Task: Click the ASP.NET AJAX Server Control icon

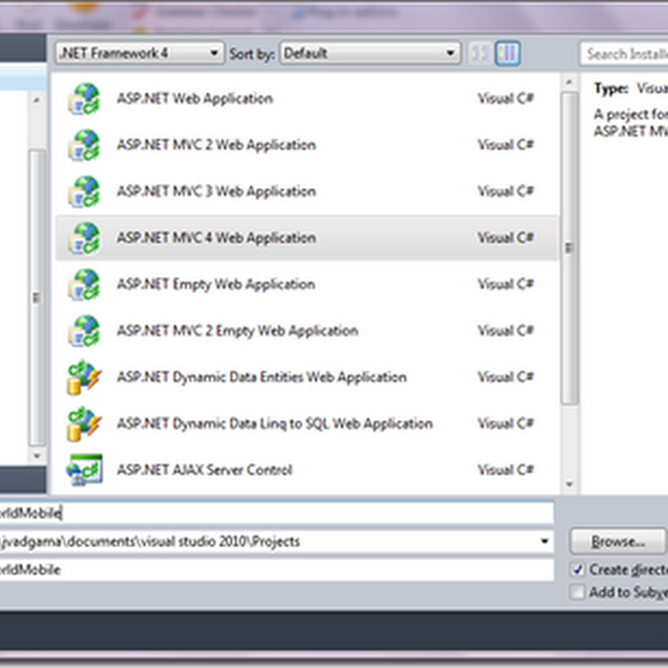Action: (x=84, y=470)
